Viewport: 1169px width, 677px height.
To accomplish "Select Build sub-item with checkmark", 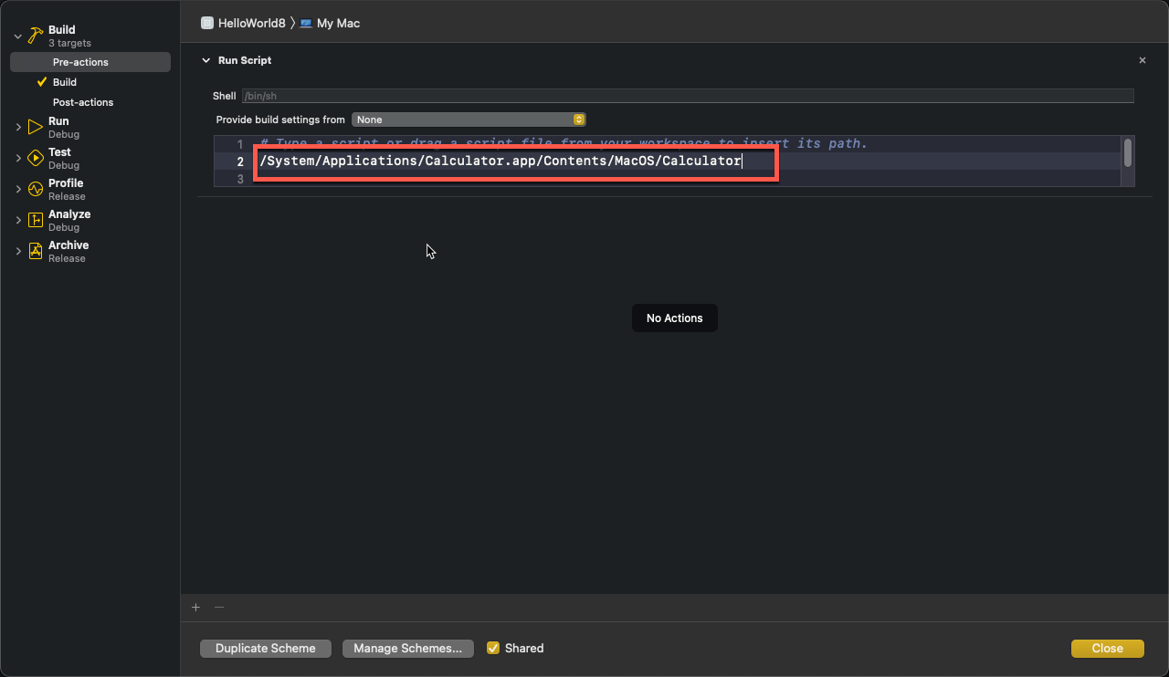I will point(90,82).
